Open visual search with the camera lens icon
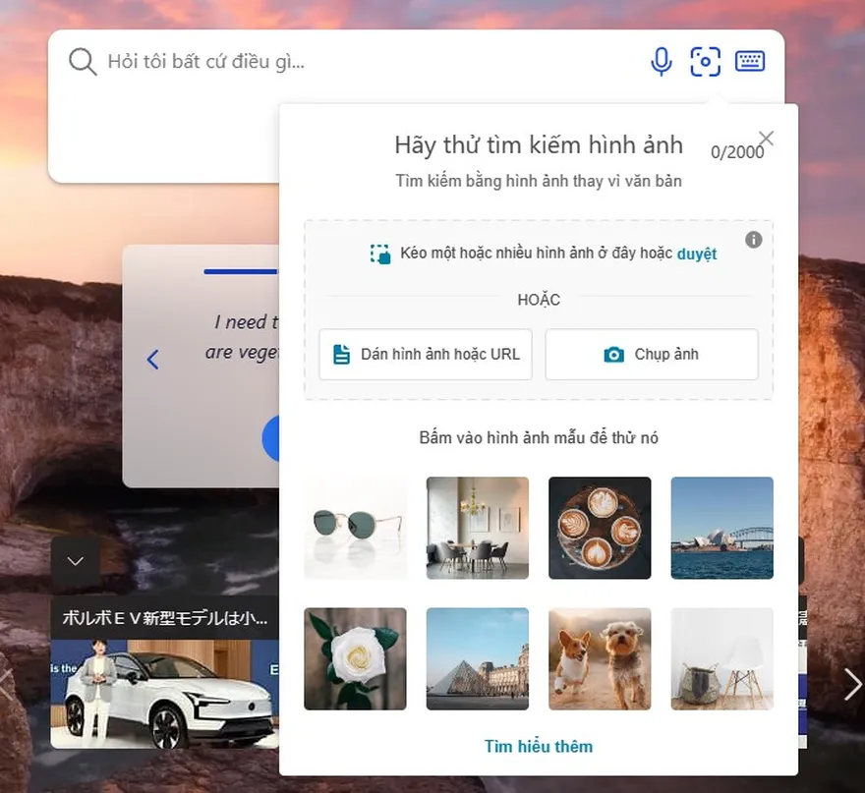 point(704,61)
